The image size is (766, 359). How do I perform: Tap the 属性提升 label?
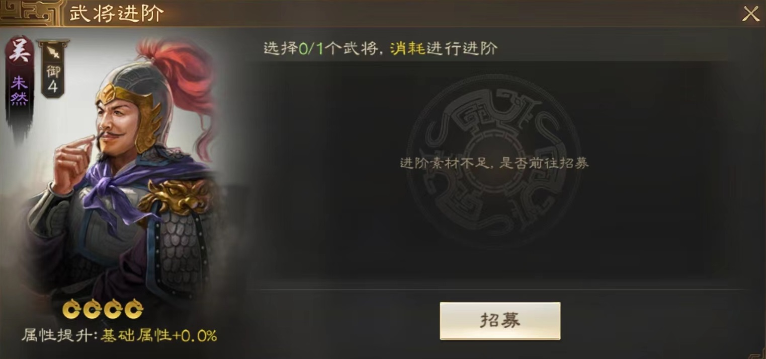(59, 335)
